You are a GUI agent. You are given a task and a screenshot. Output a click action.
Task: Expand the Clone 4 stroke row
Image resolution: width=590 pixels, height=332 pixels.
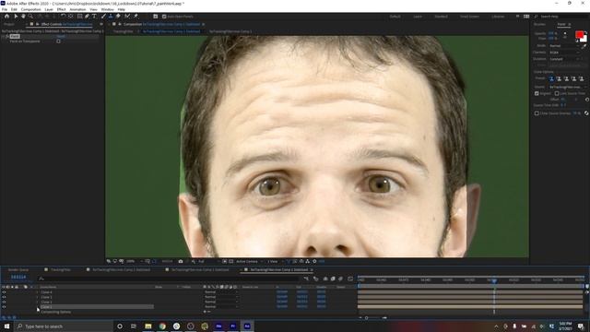point(37,292)
